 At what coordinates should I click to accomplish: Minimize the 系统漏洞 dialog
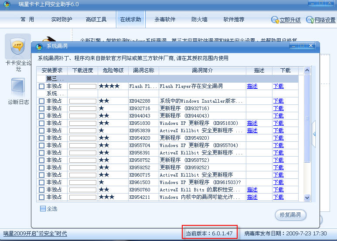293,46
